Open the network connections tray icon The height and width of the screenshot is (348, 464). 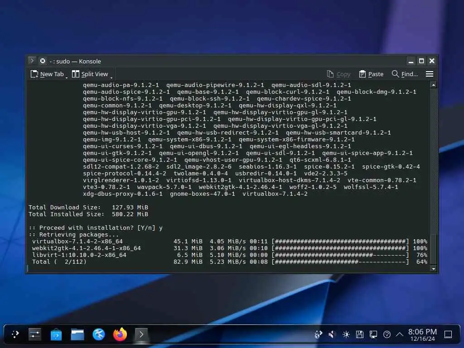tap(373, 334)
